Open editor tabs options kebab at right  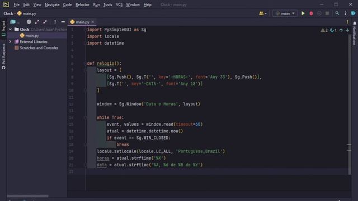(347, 22)
